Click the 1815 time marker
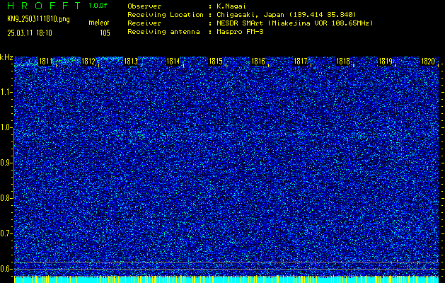 [x=215, y=62]
